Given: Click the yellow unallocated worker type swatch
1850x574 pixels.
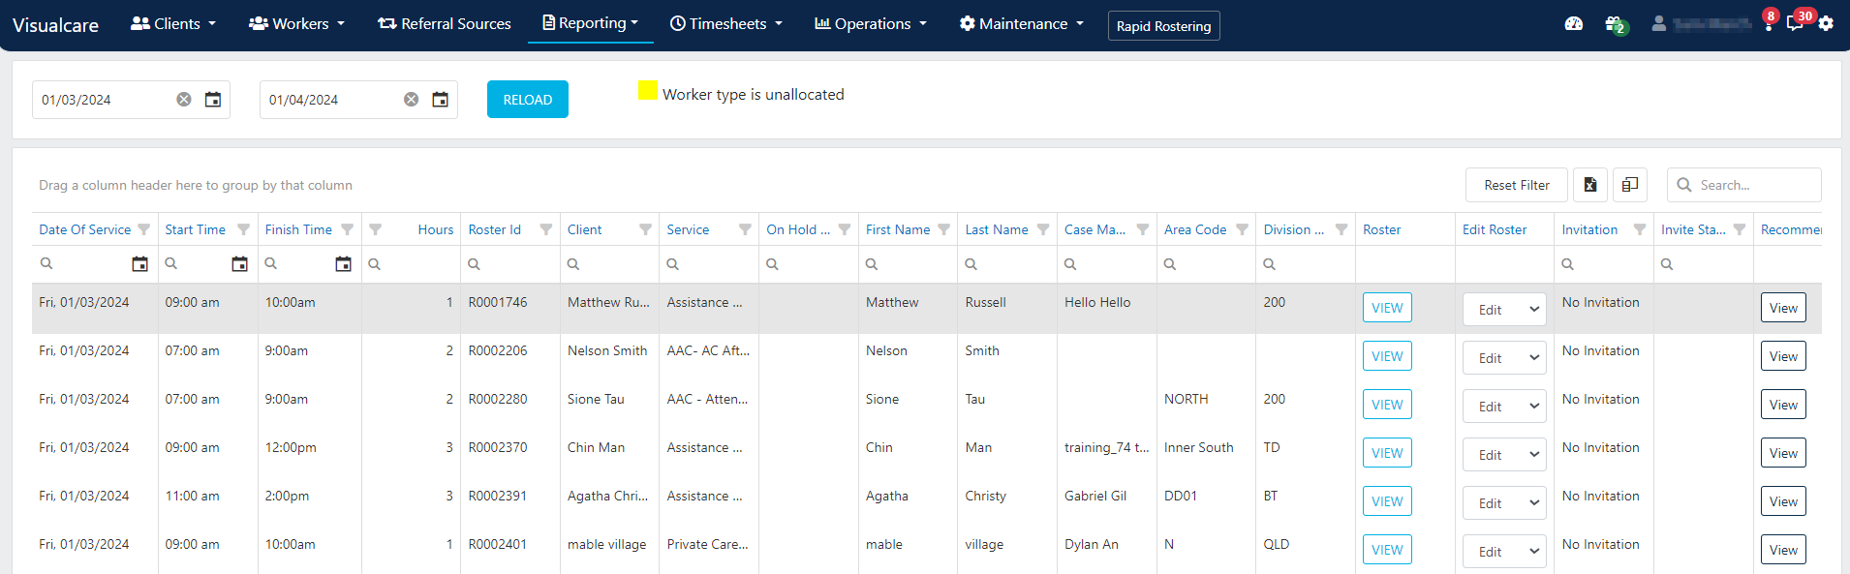Looking at the screenshot, I should pos(648,91).
